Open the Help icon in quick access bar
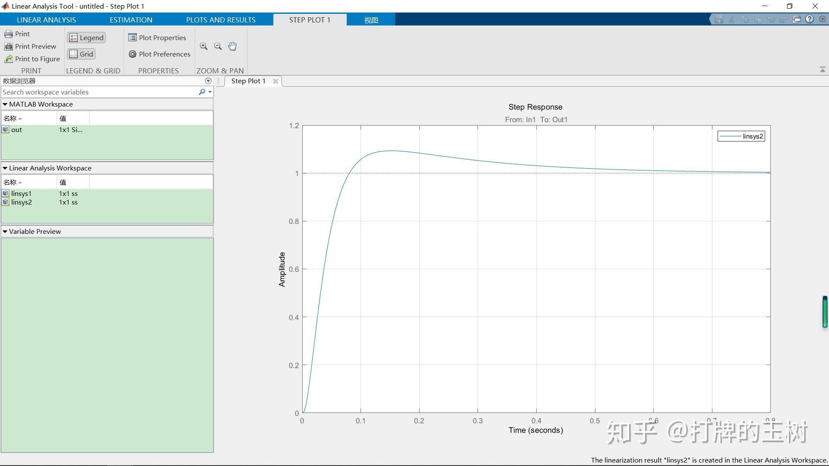This screenshot has height=466, width=829. pyautogui.click(x=810, y=19)
